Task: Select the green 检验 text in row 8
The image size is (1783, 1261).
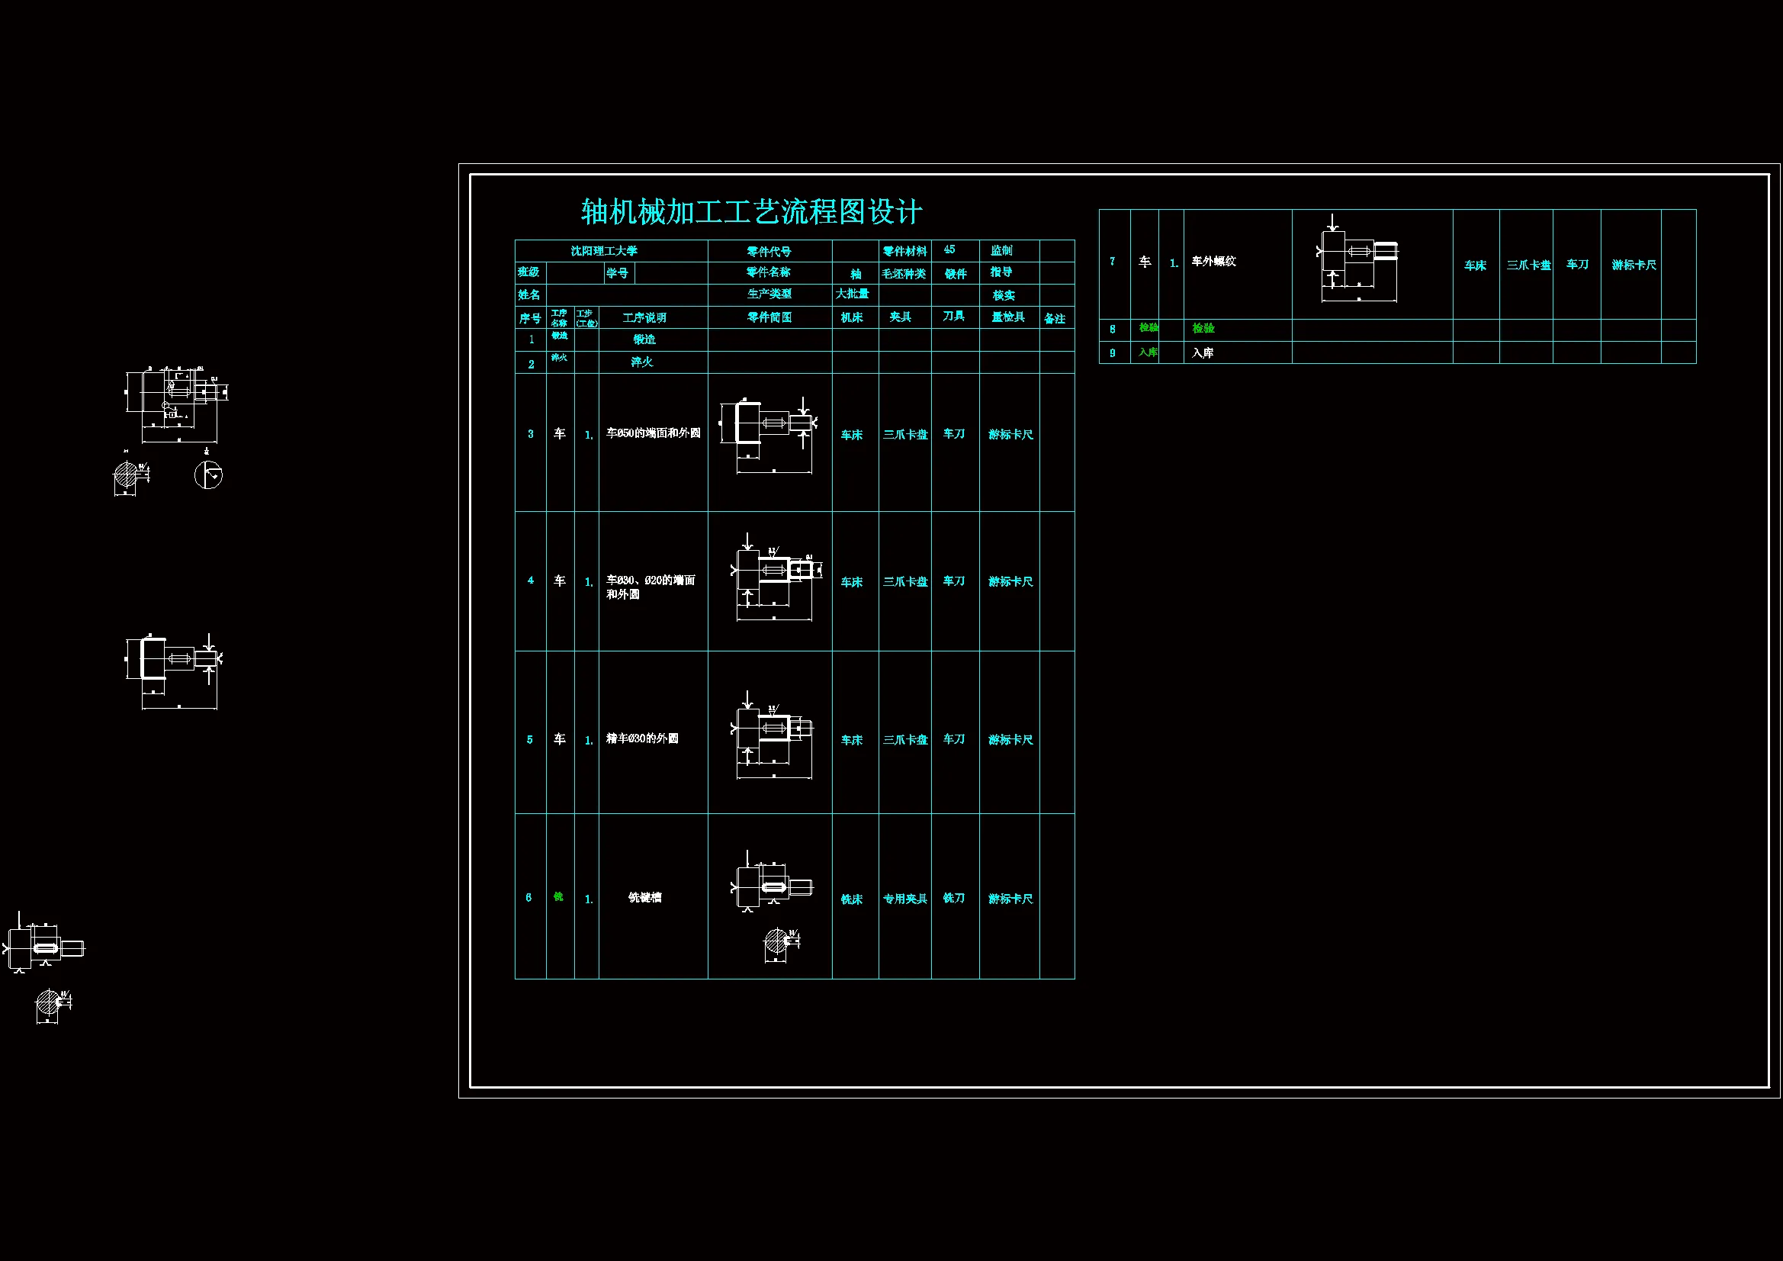Action: [x=1203, y=329]
